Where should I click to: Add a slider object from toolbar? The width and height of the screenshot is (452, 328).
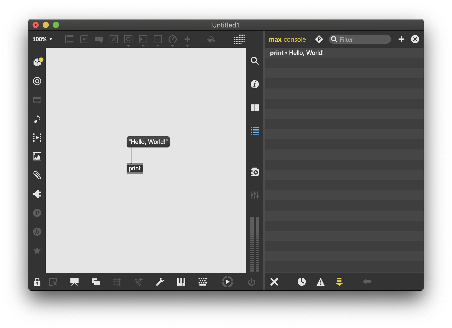coord(158,39)
